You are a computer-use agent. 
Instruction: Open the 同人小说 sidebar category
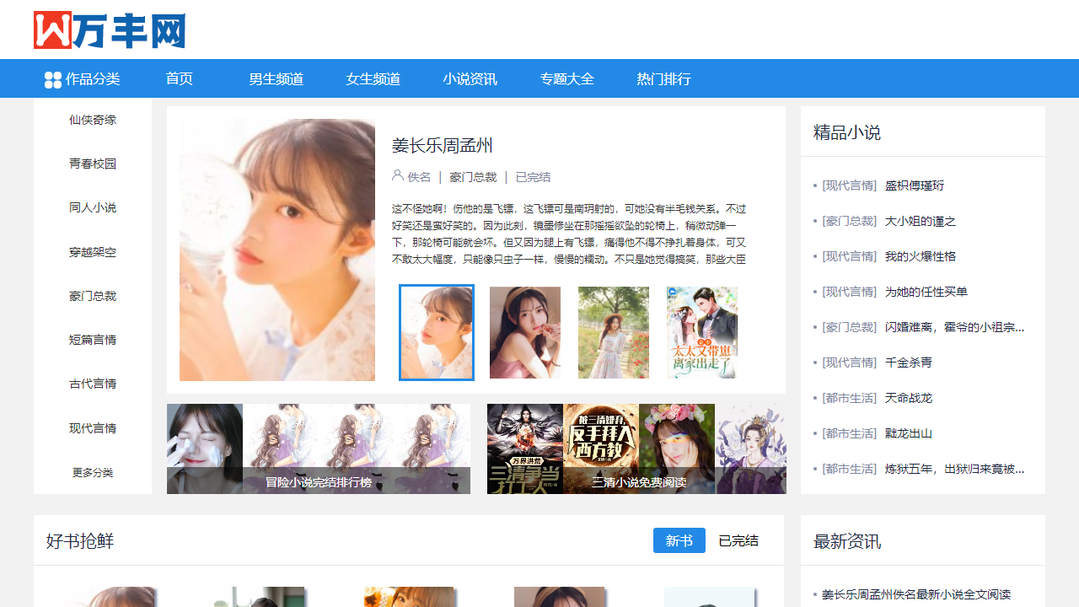point(93,207)
